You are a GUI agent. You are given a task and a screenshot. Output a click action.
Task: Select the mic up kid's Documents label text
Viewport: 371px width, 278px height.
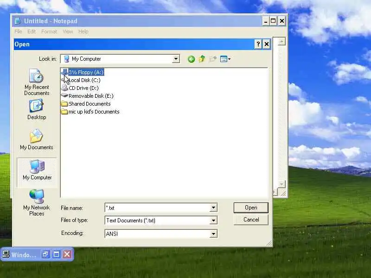click(94, 112)
